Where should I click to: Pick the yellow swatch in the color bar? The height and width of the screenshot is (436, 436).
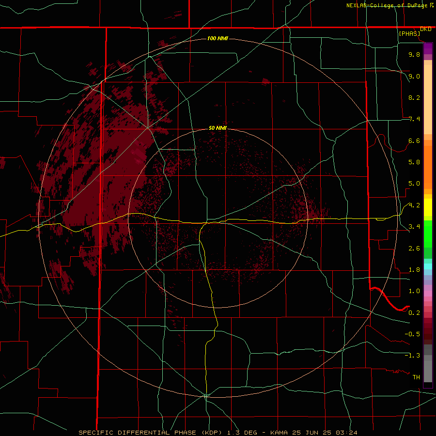[428, 207]
